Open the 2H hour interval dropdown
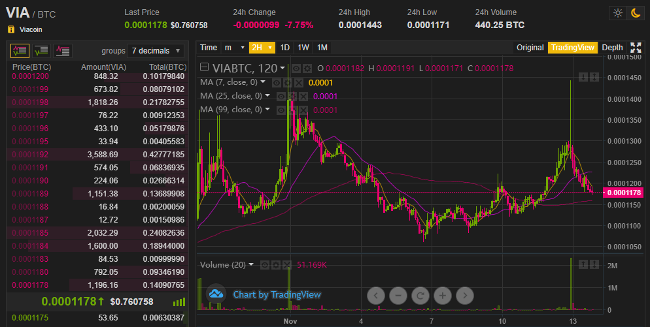 pos(262,48)
